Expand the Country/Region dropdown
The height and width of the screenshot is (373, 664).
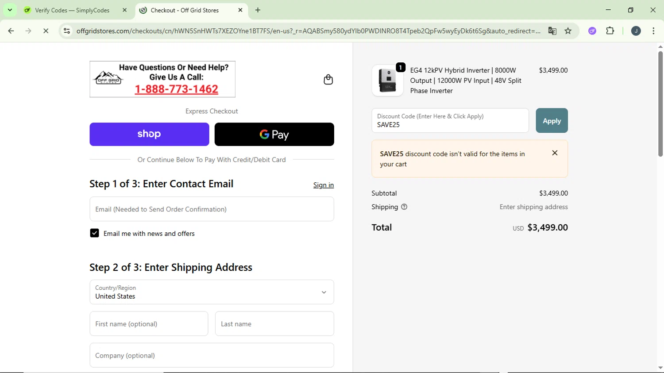212,292
